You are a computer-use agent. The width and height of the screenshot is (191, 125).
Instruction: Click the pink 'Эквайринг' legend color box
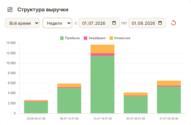(x=86, y=38)
